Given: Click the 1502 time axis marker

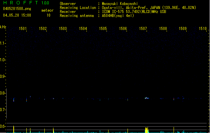Looking at the screenshot, I should point(43,29).
